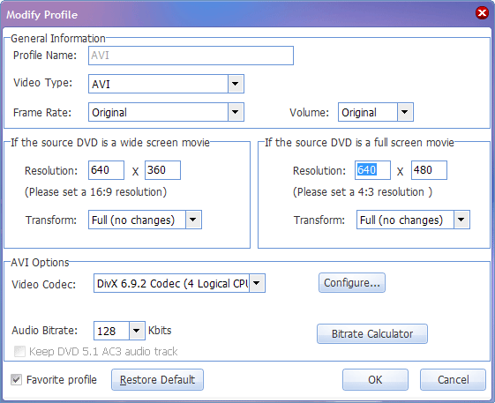Click the Configure... button

tap(352, 283)
